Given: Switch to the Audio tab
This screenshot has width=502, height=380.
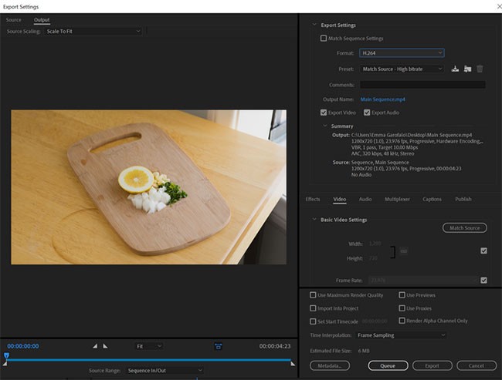Looking at the screenshot, I should tap(365, 199).
